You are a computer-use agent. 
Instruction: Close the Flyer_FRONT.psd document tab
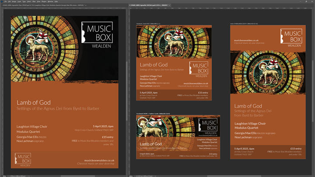86,5
